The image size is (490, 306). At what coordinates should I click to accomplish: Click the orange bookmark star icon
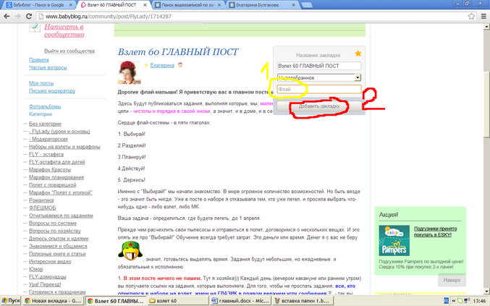358,54
